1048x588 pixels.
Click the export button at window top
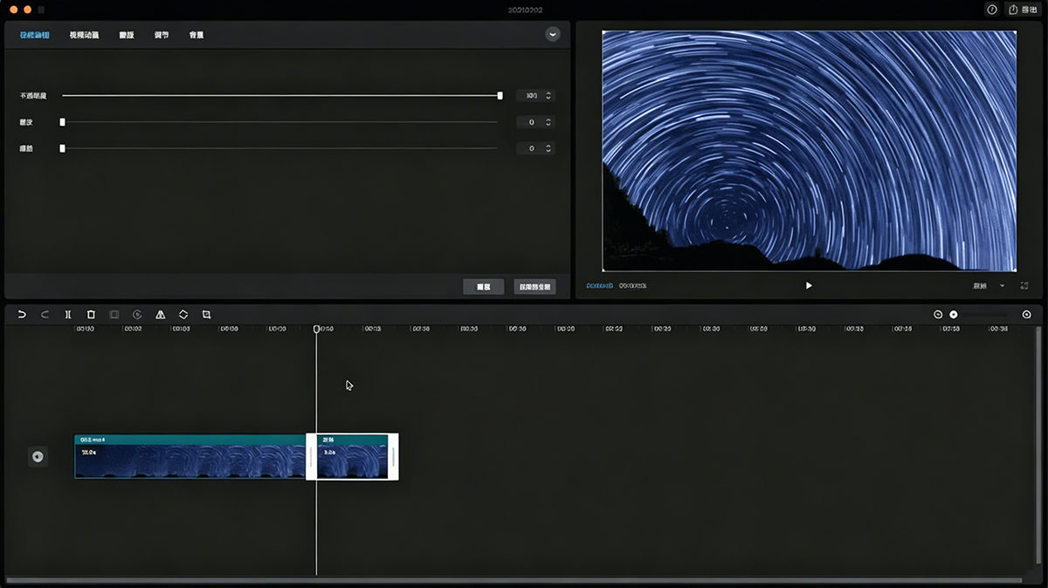pos(1024,10)
